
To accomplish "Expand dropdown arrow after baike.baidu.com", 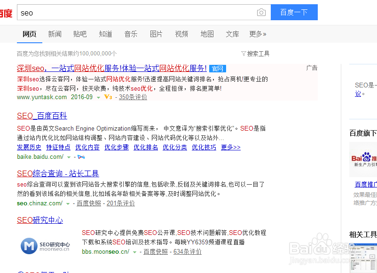I will (69, 157).
